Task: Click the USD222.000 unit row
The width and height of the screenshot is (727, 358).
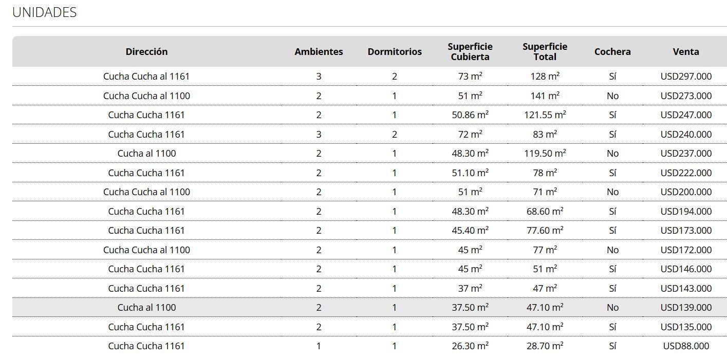Action: click(369, 173)
